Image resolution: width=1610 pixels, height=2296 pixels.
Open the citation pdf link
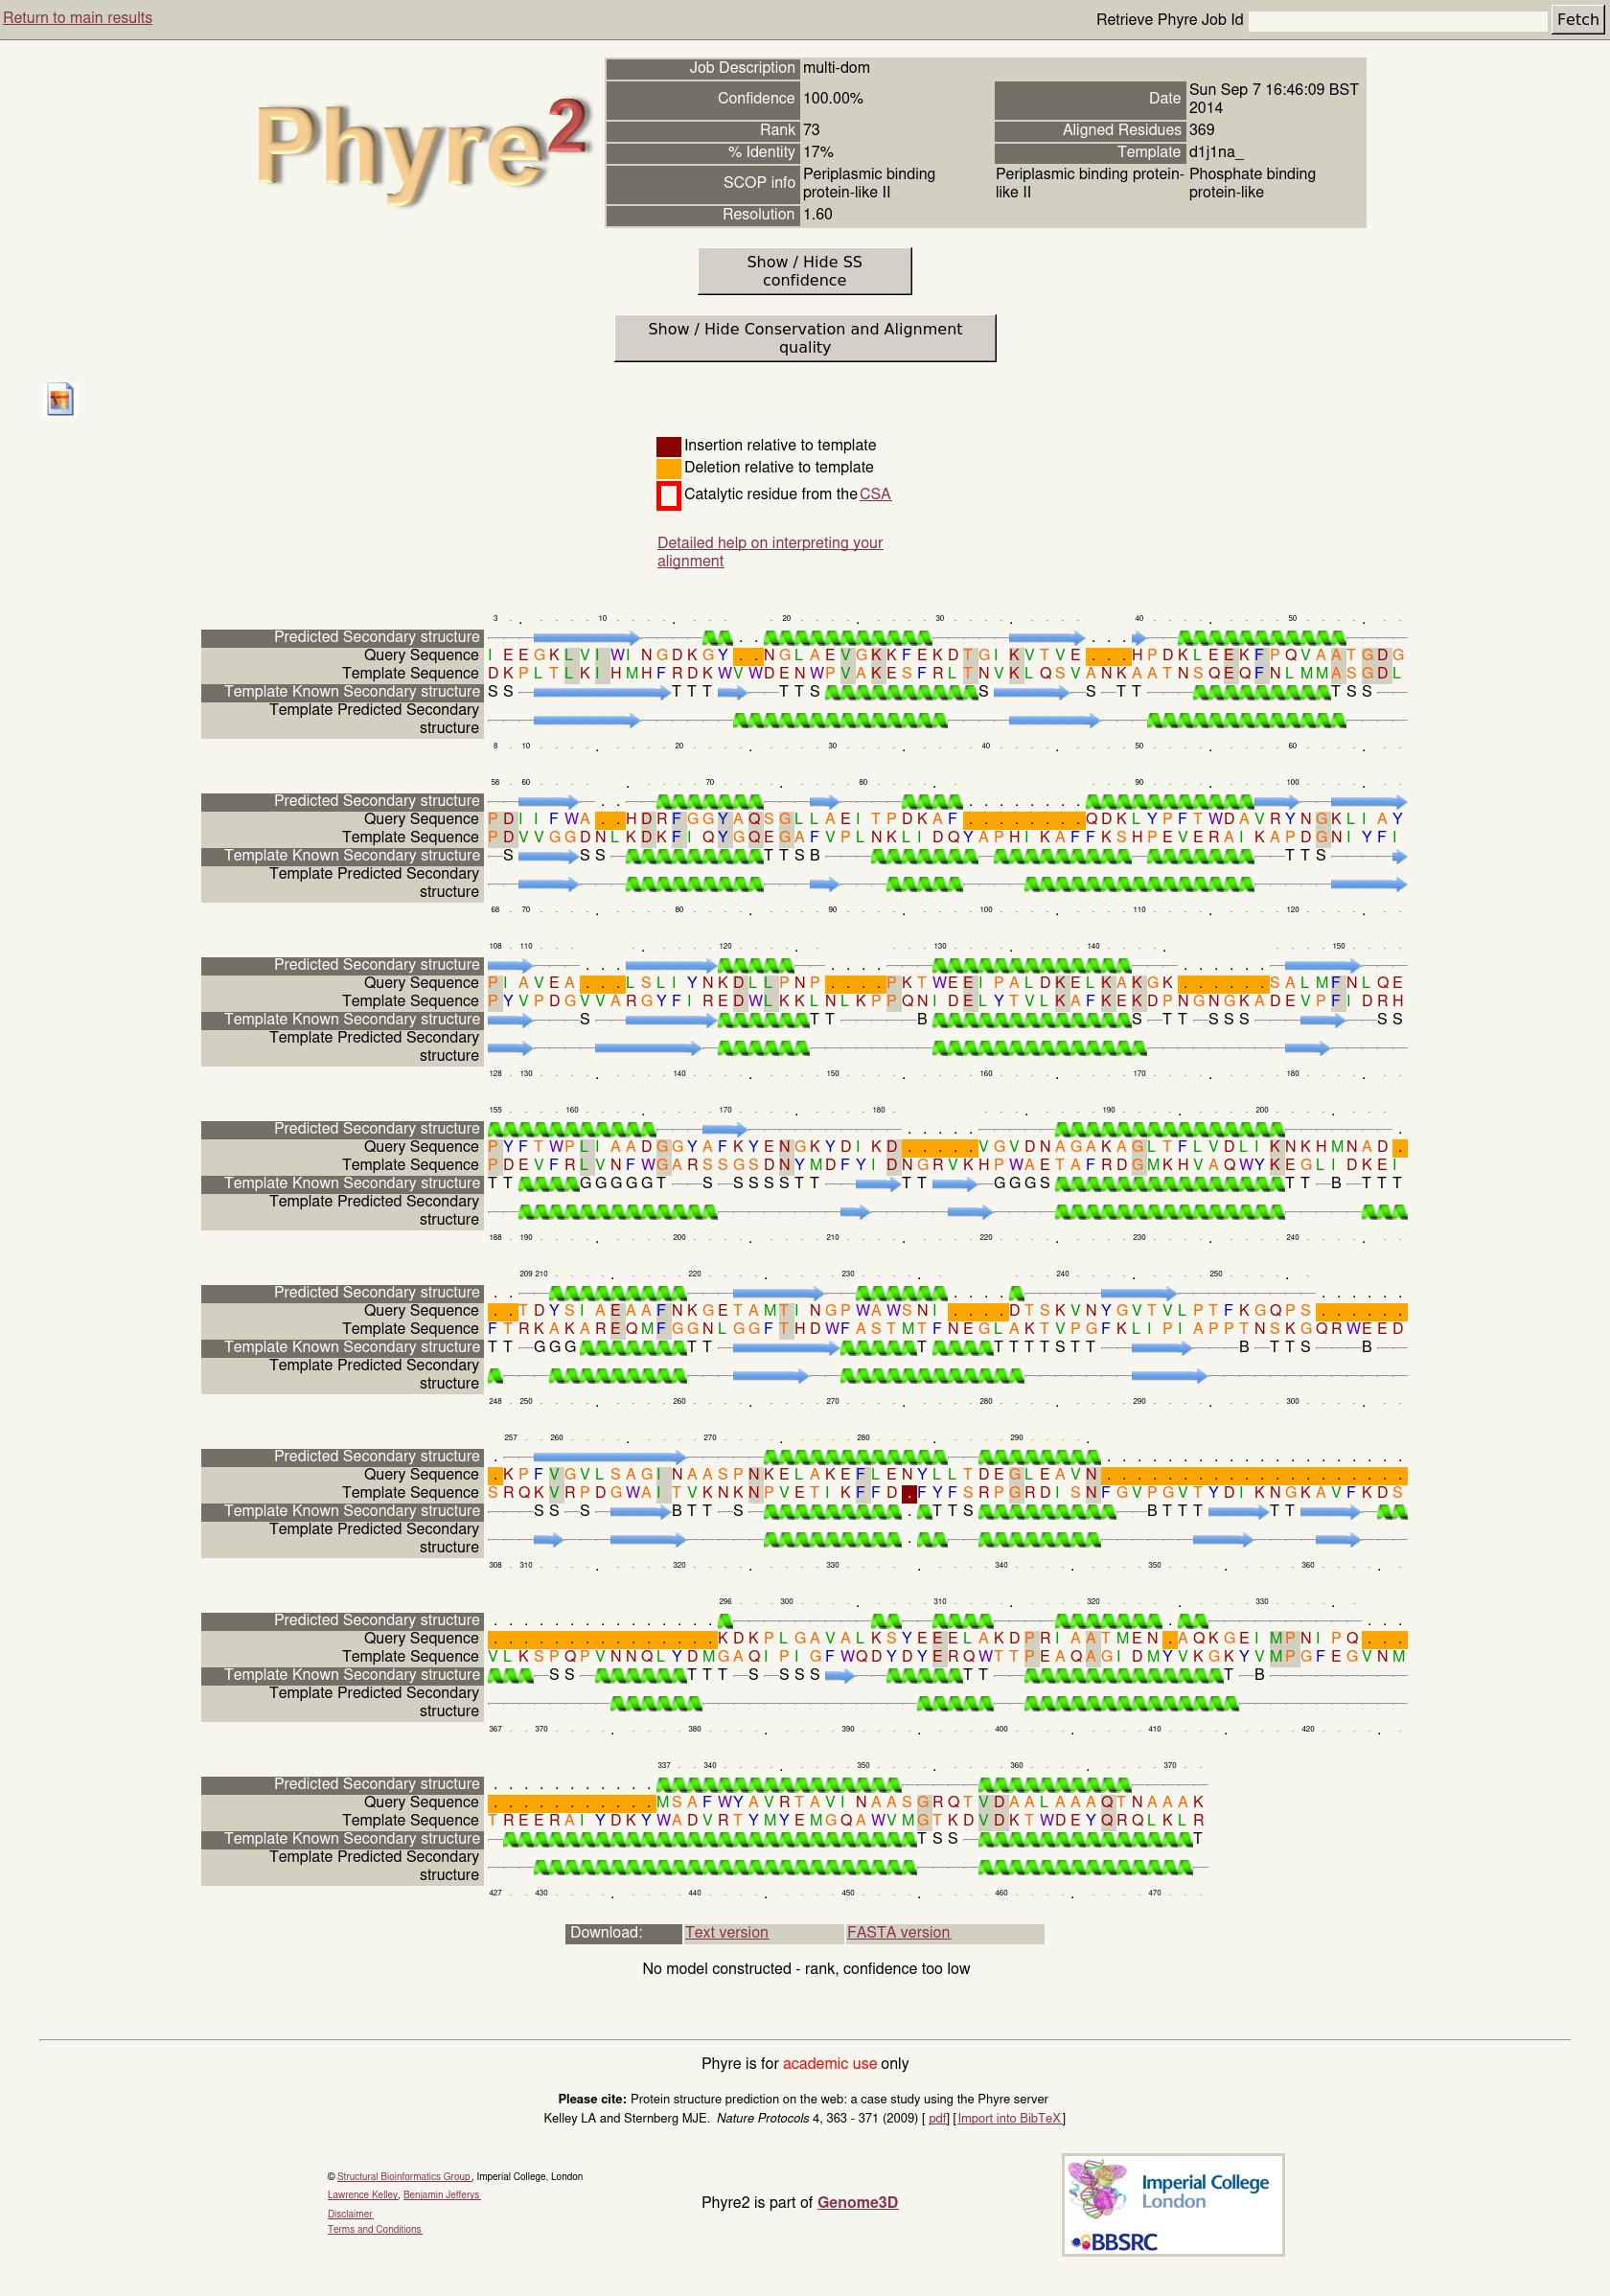coord(937,2118)
